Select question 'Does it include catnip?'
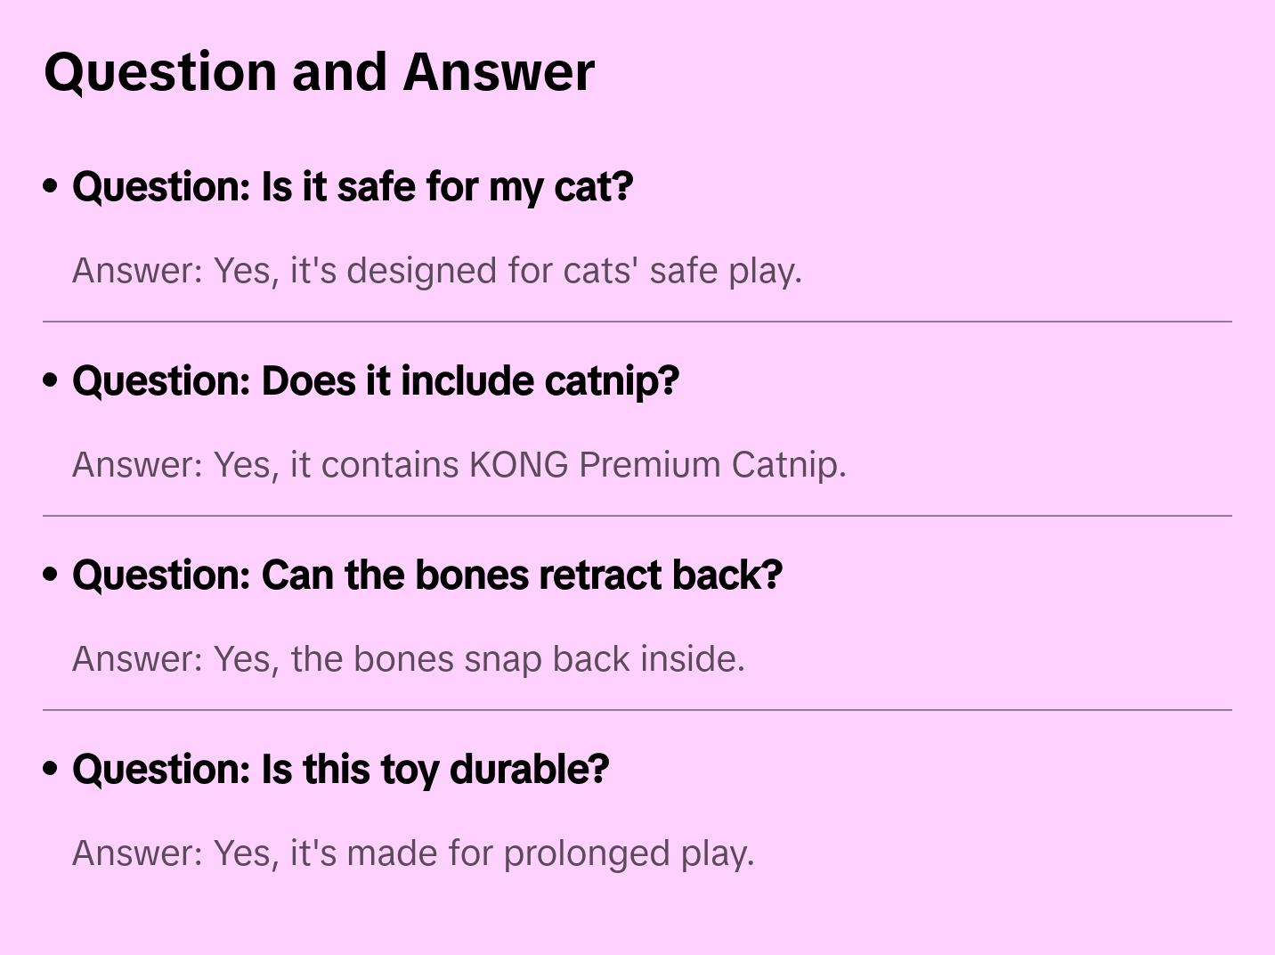 click(375, 381)
